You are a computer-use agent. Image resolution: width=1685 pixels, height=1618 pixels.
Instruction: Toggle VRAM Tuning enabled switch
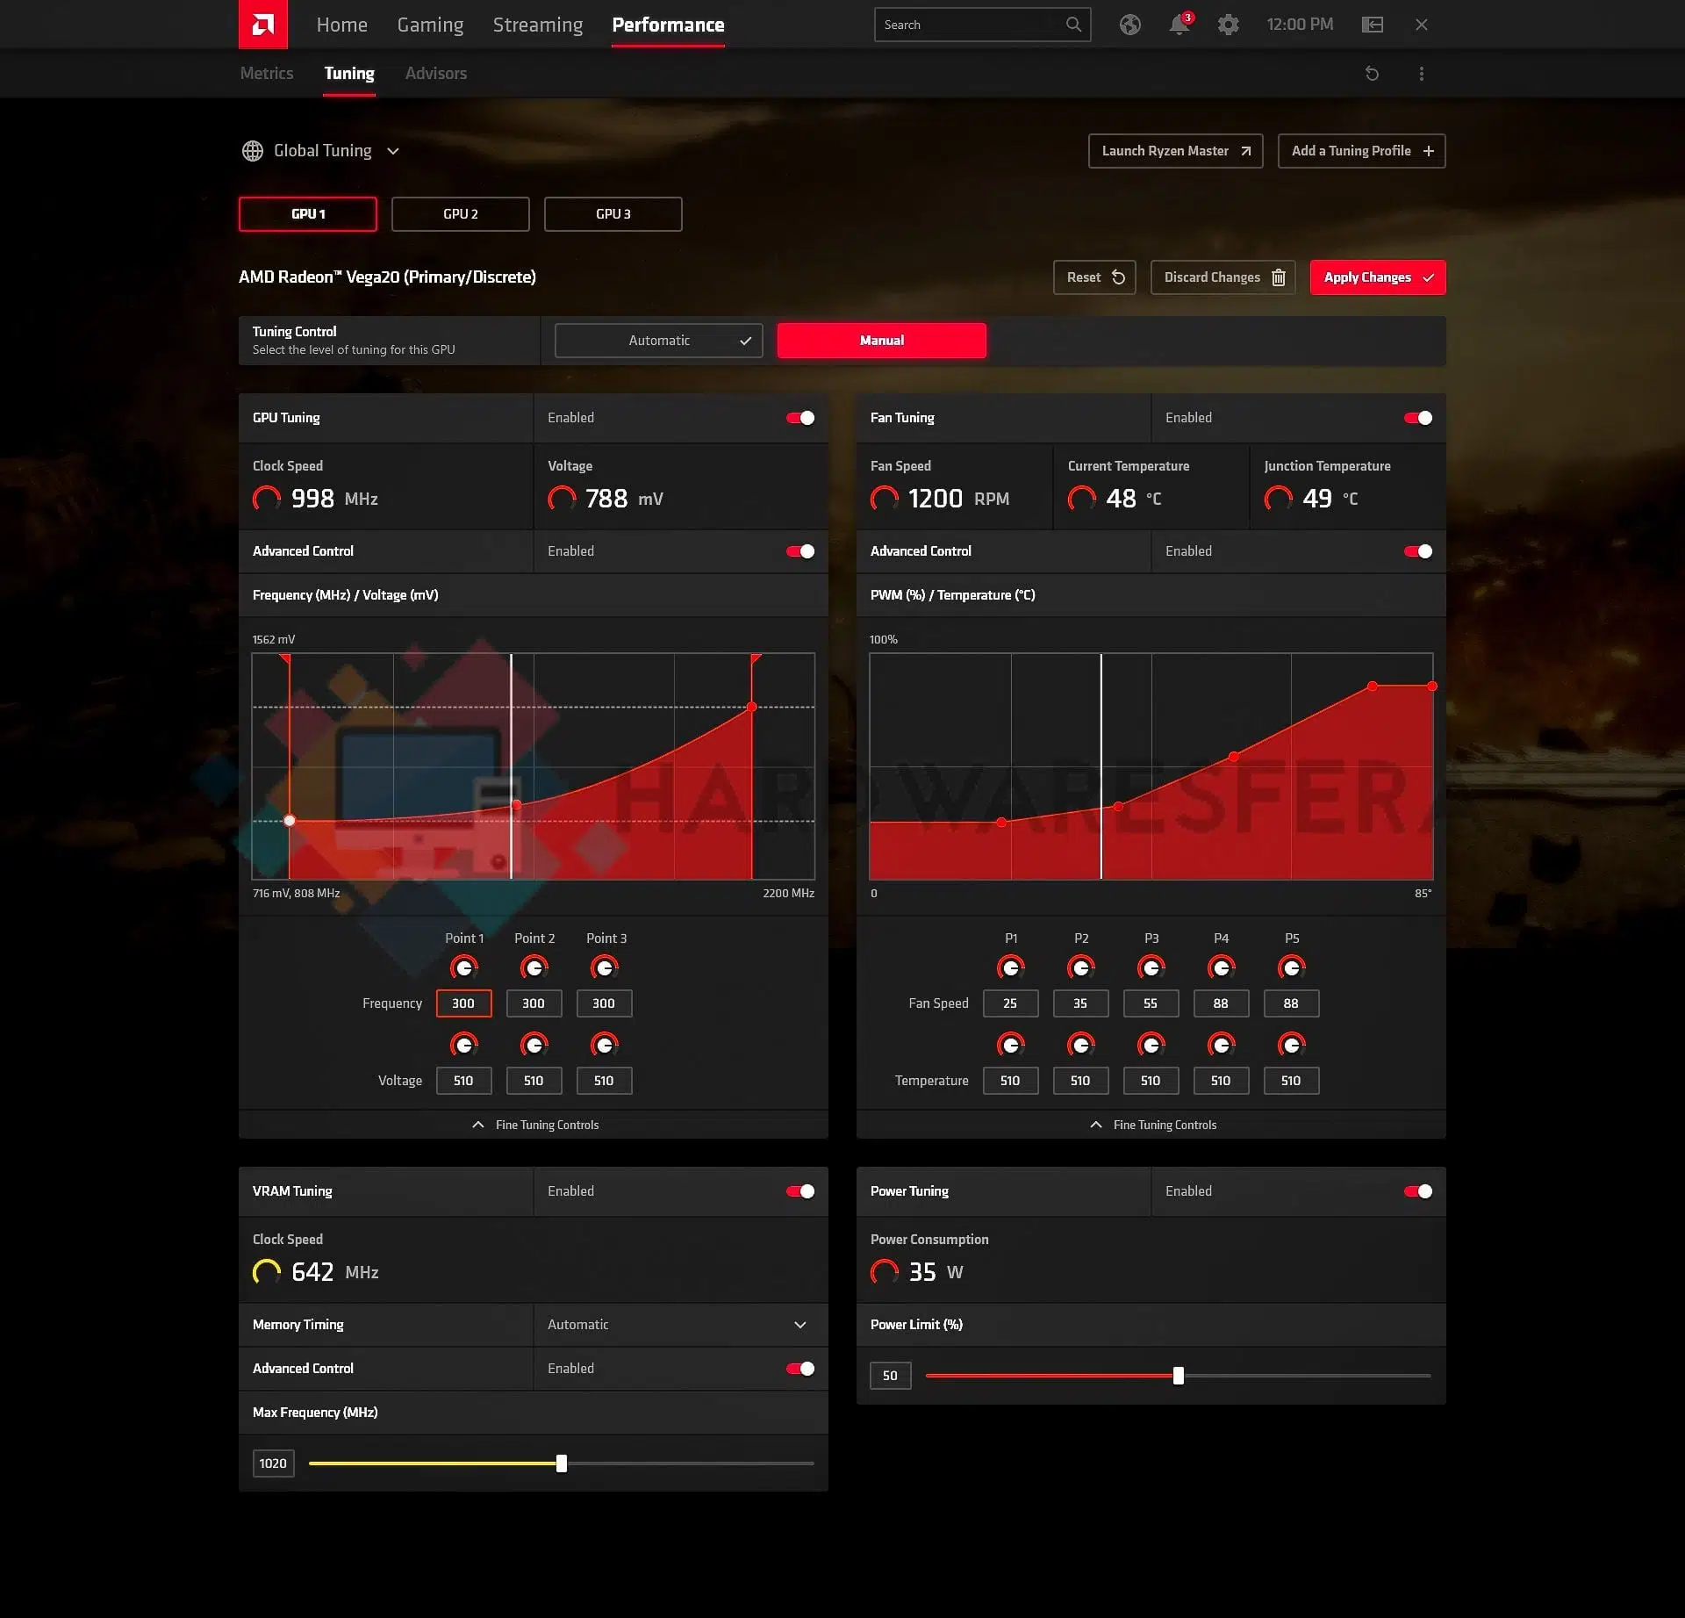(x=800, y=1191)
